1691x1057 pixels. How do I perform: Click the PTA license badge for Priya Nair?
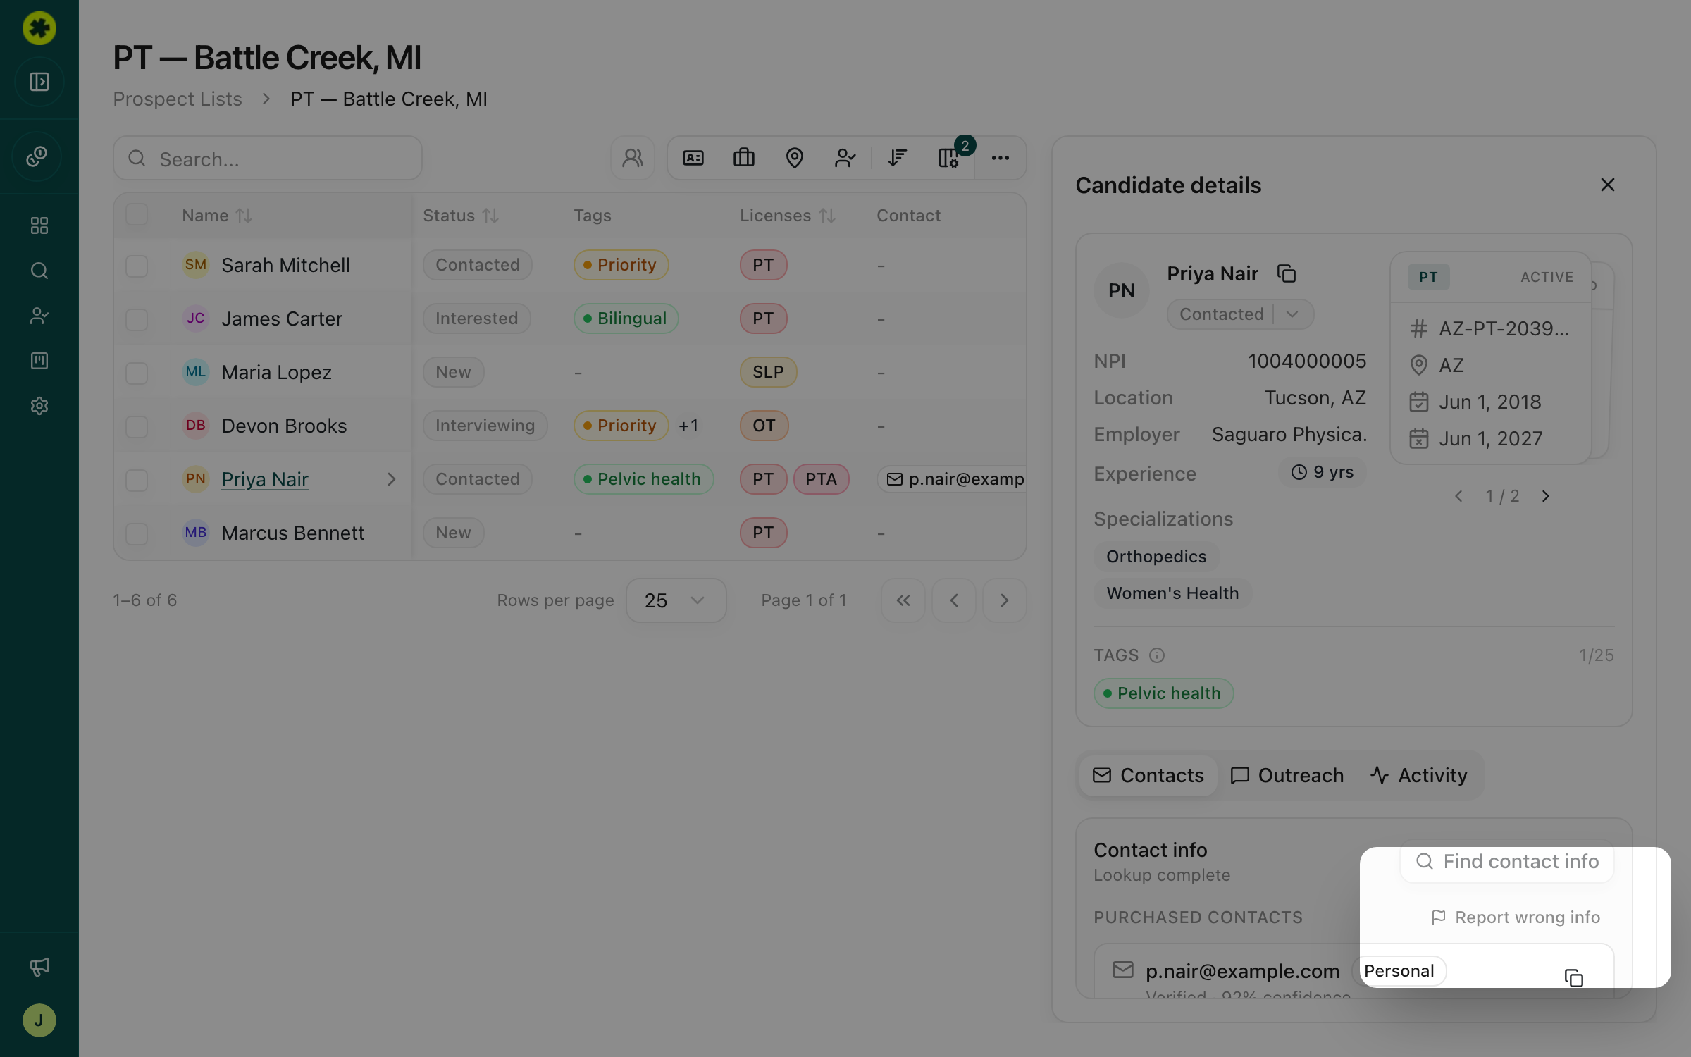pos(822,479)
